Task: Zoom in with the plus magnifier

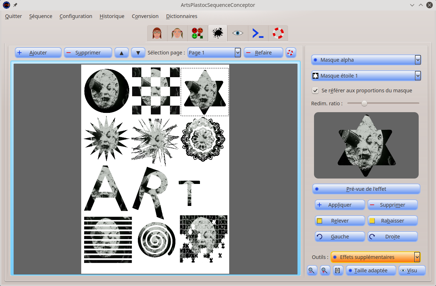Action: point(325,270)
